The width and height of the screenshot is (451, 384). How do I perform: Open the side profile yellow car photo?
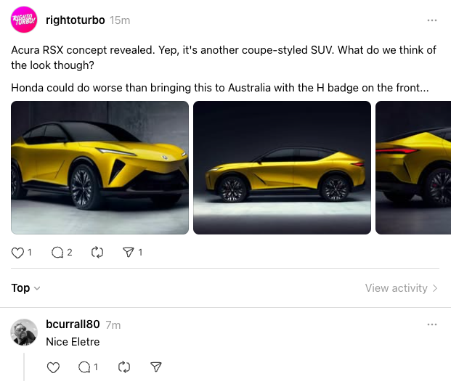tap(283, 168)
